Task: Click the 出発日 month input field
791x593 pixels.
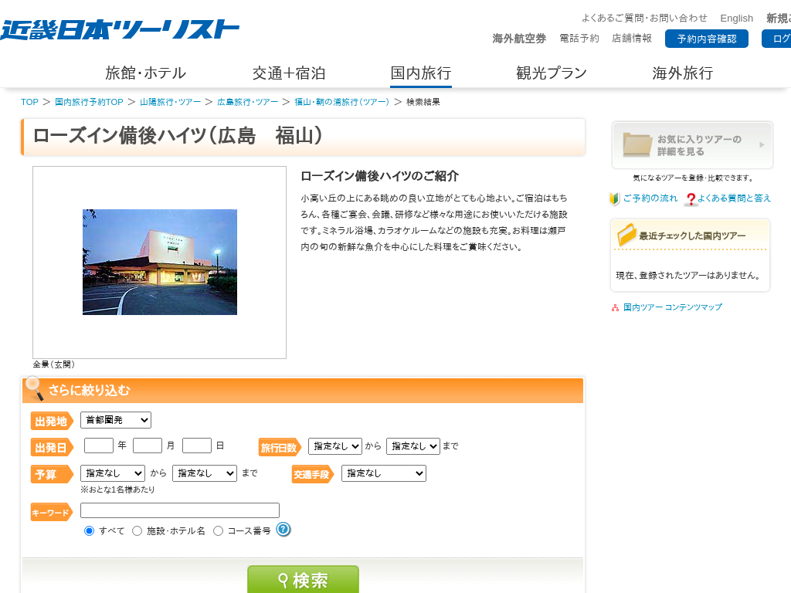Action: 148,446
